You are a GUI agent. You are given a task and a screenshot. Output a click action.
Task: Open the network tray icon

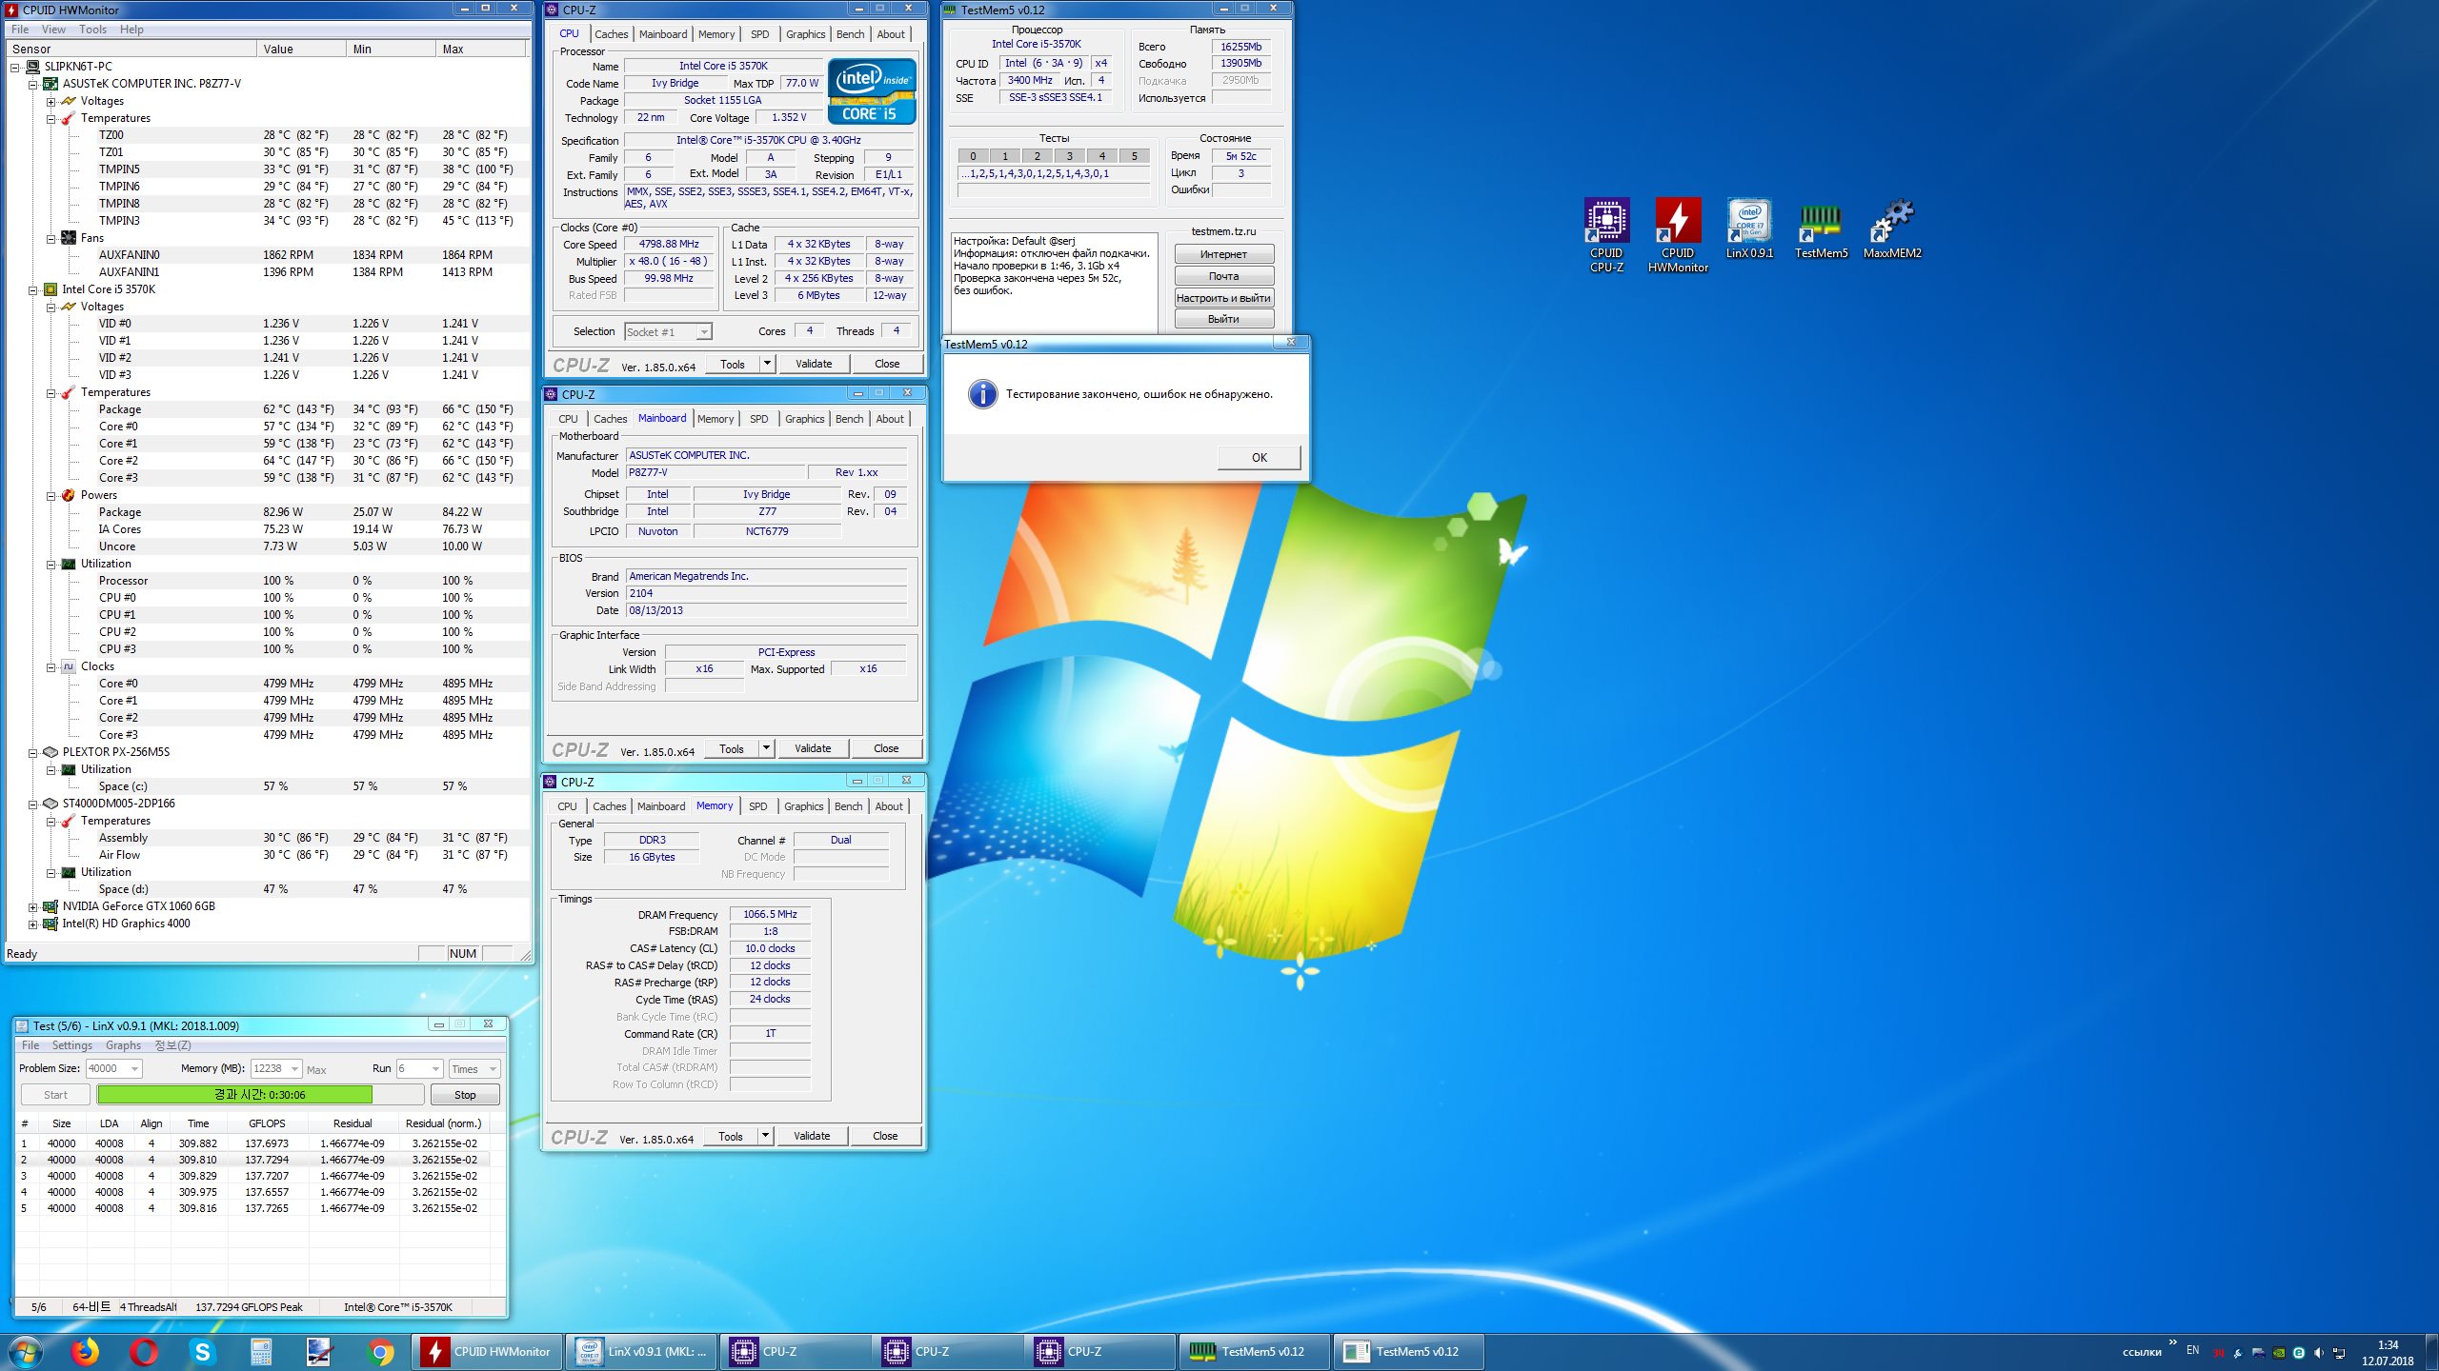(x=2338, y=1352)
